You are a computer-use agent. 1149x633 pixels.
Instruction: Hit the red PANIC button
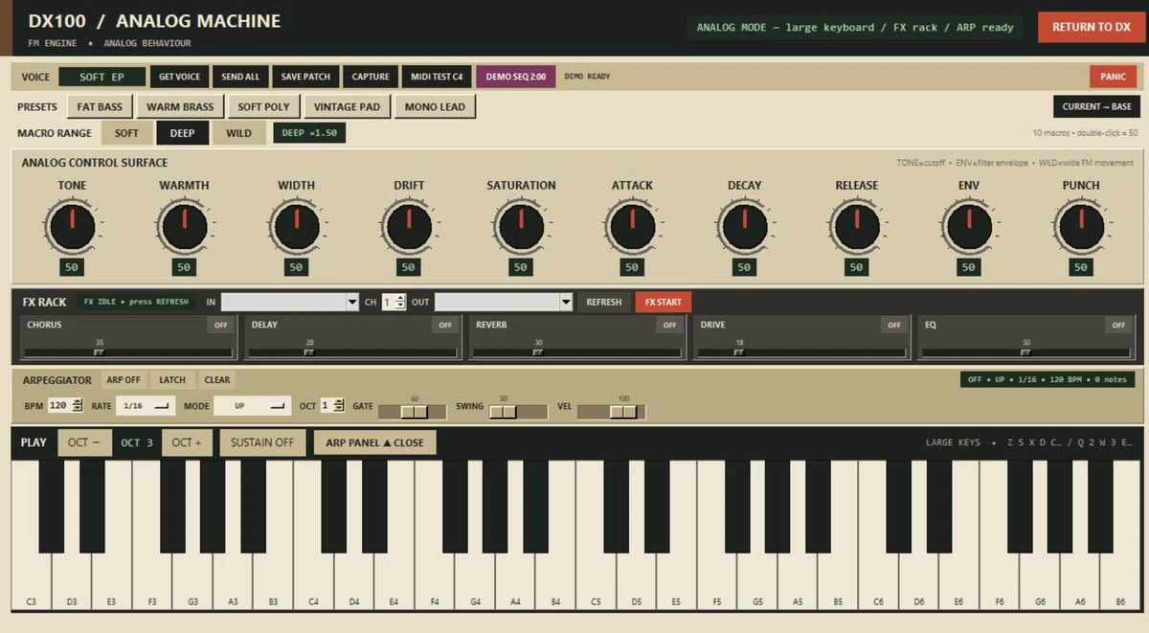pyautogui.click(x=1113, y=77)
